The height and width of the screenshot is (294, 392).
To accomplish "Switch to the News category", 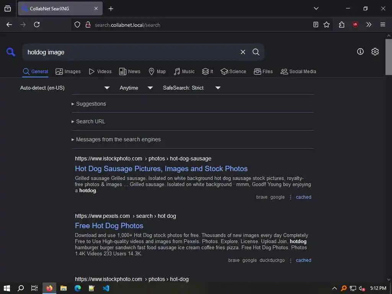I will tap(130, 72).
